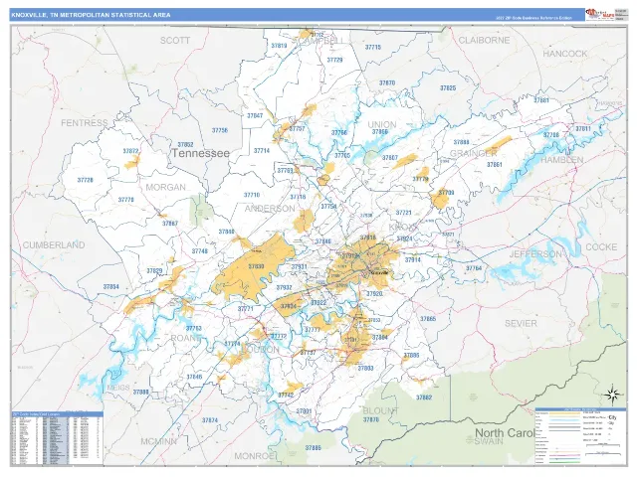Click ZIP code 37865

coord(428,319)
